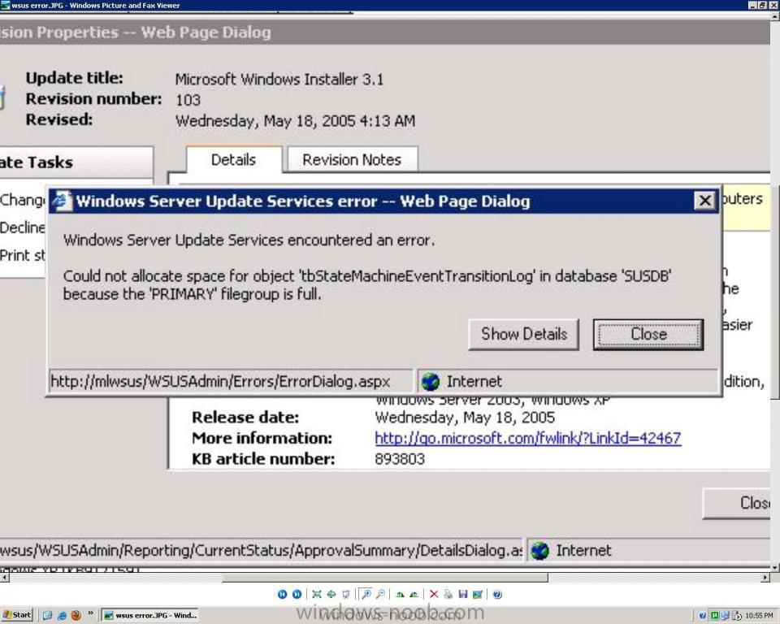
Task: Launch Firefox from Quick Launch
Action: point(76,615)
